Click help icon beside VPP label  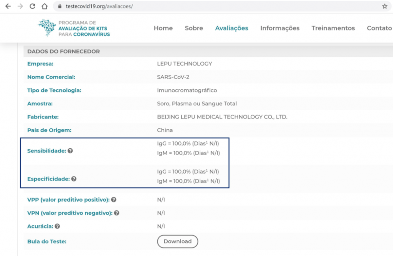point(114,199)
